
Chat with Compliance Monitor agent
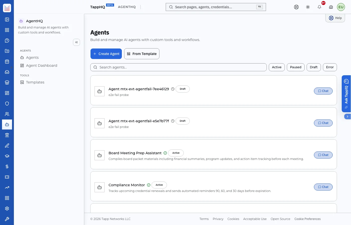coord(323,187)
